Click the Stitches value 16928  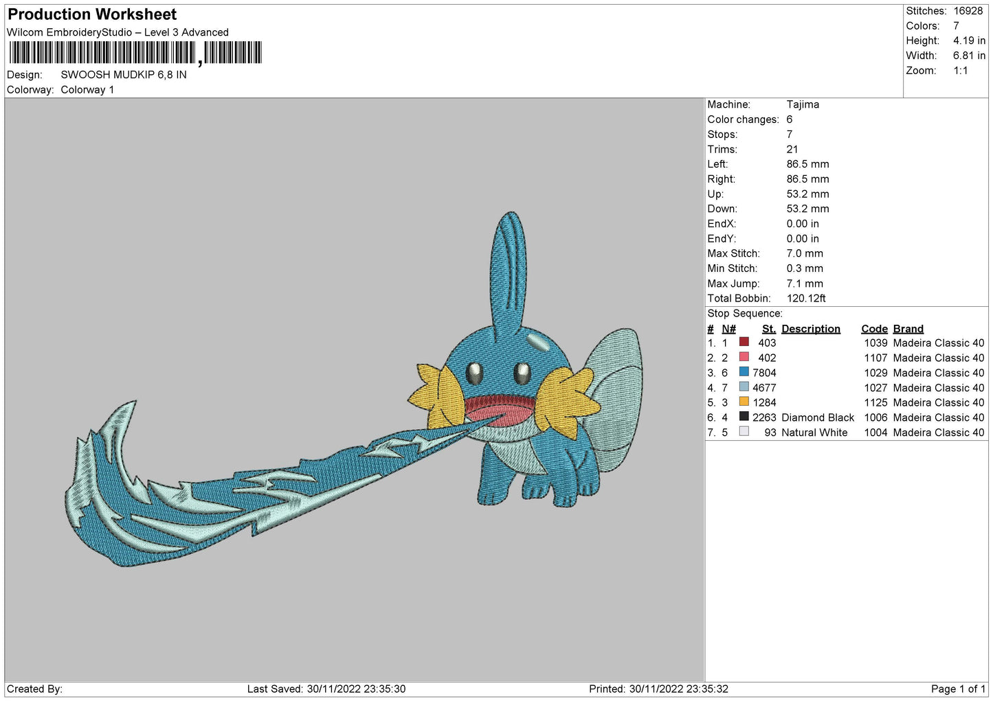pos(968,11)
